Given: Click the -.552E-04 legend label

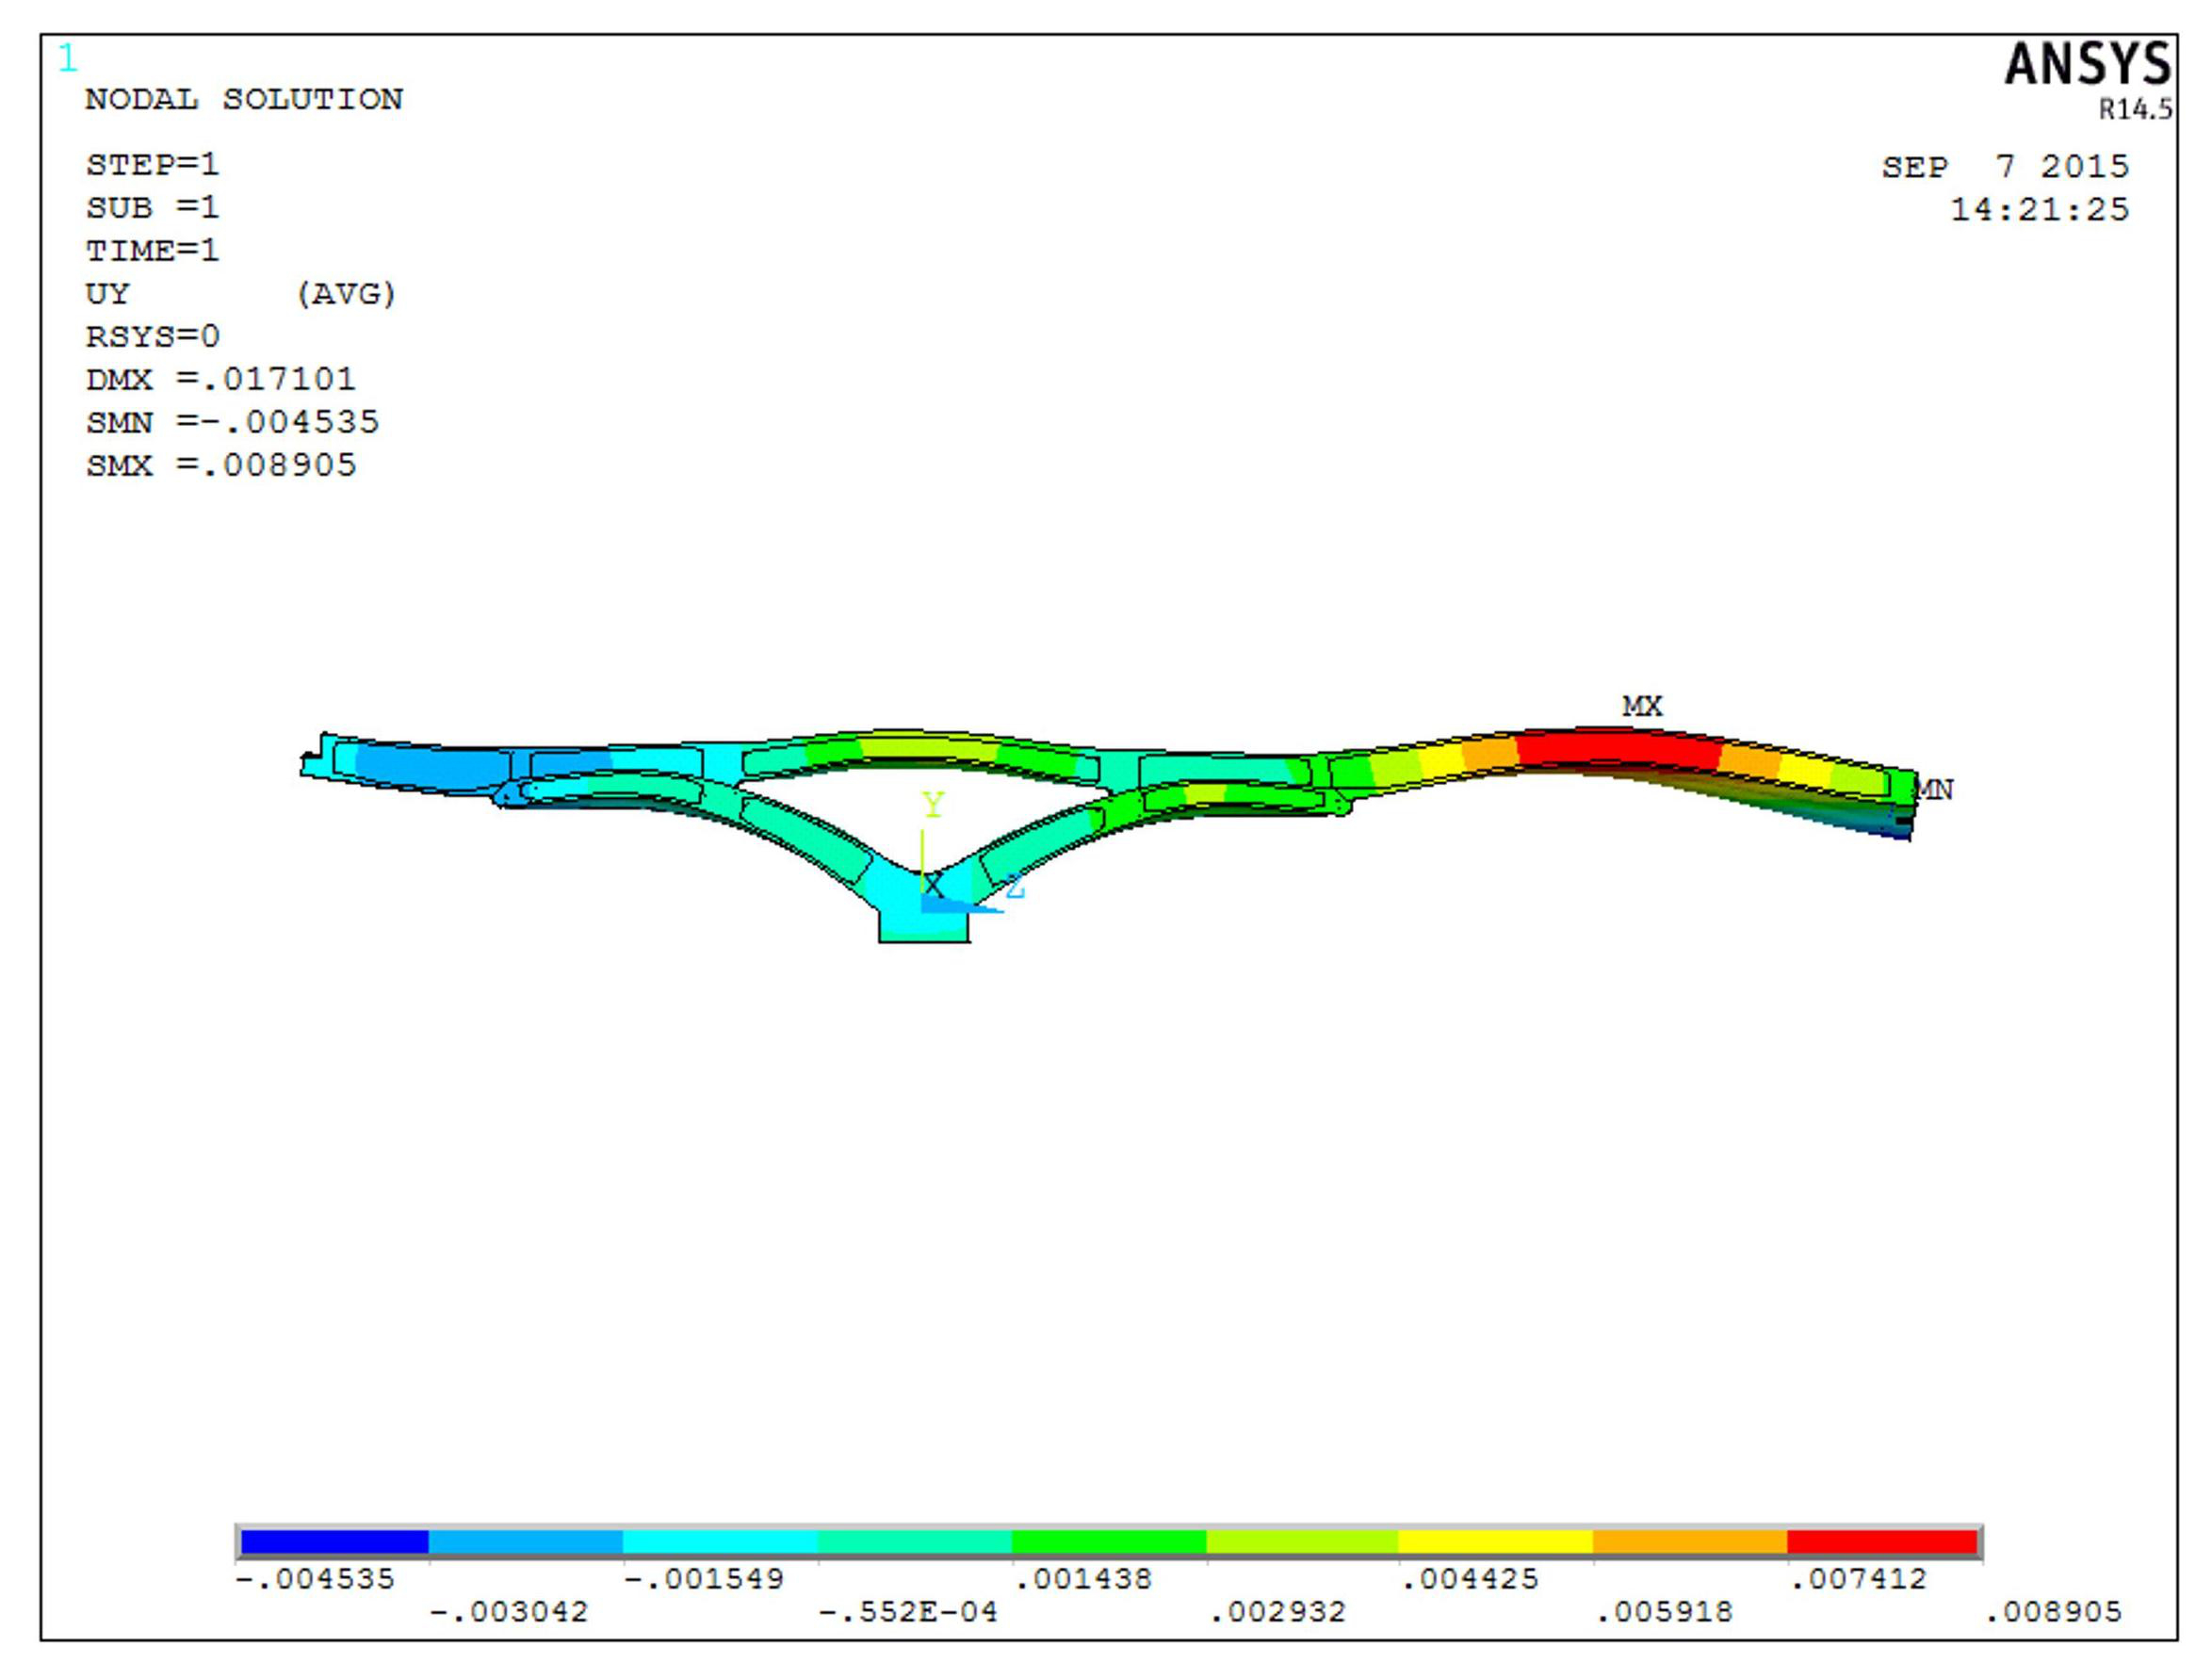Looking at the screenshot, I should tap(907, 1612).
